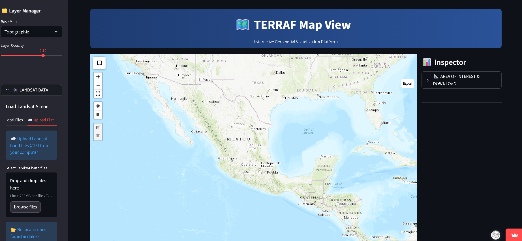Image resolution: width=522 pixels, height=241 pixels.
Task: Select the draw polygon tool
Action: coord(98,106)
